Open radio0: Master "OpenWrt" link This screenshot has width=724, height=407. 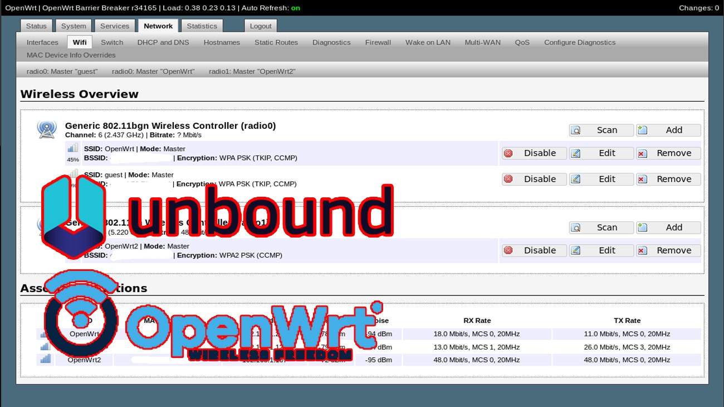tap(153, 71)
